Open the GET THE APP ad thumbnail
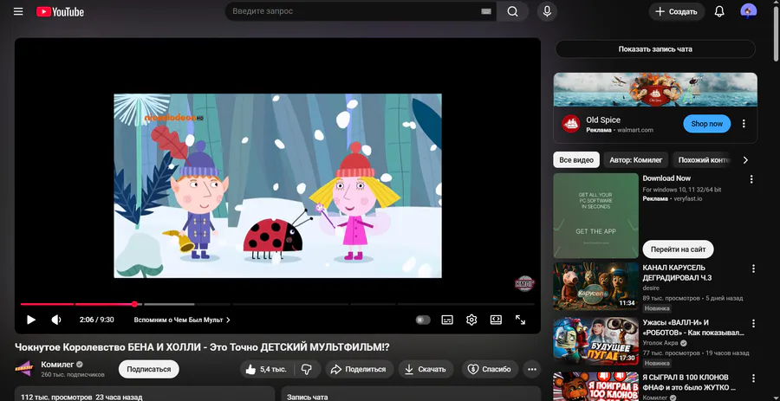The image size is (780, 401). point(596,215)
